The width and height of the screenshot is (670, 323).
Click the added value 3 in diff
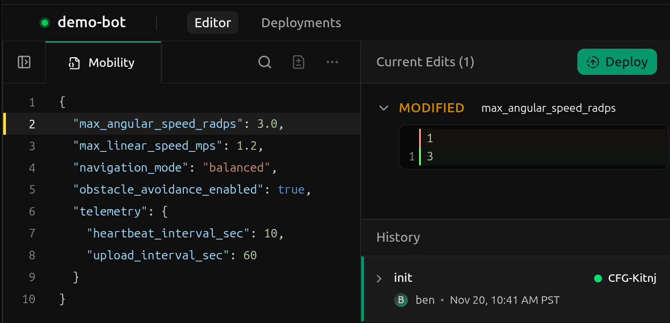pyautogui.click(x=430, y=157)
